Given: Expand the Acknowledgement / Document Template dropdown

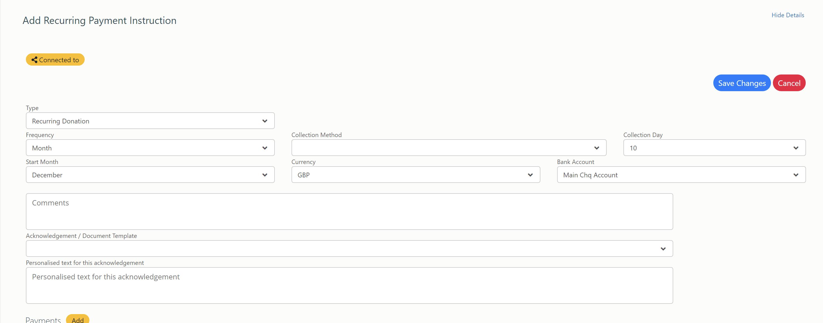Looking at the screenshot, I should 663,249.
